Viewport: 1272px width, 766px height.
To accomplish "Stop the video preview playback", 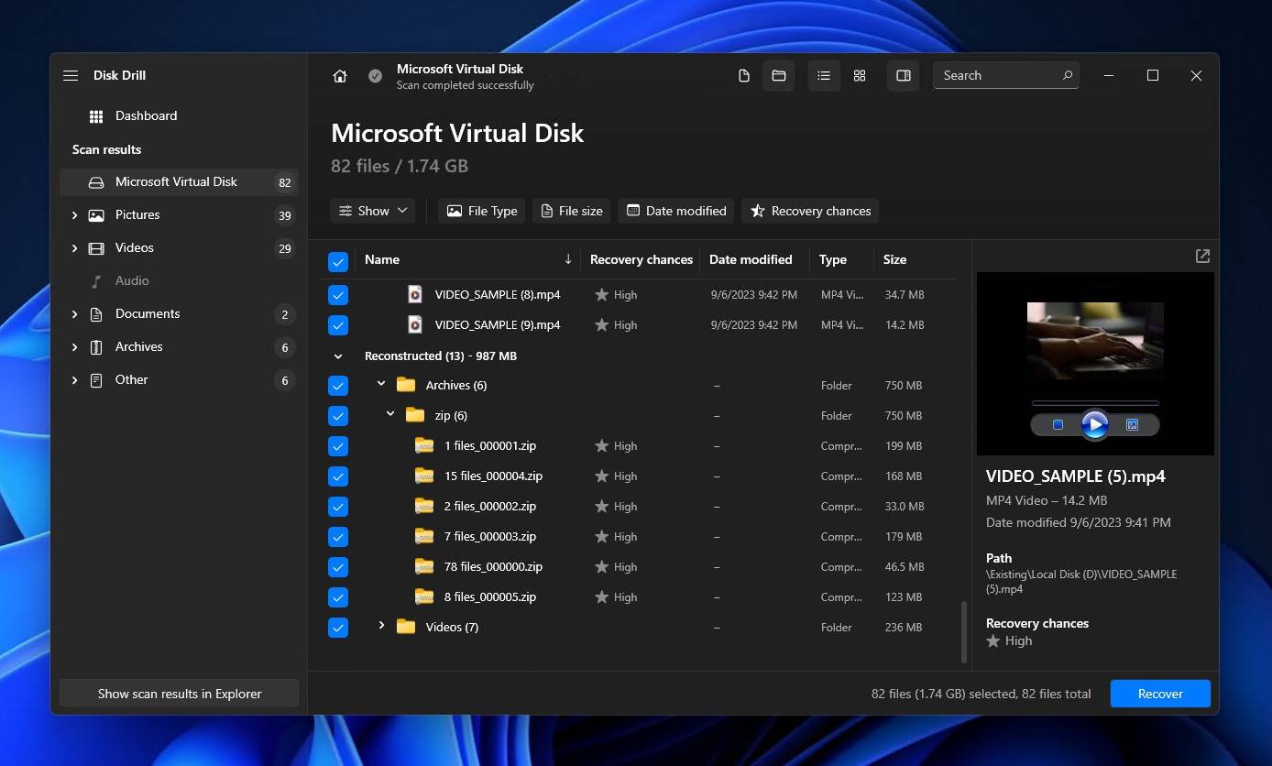I will pyautogui.click(x=1058, y=425).
